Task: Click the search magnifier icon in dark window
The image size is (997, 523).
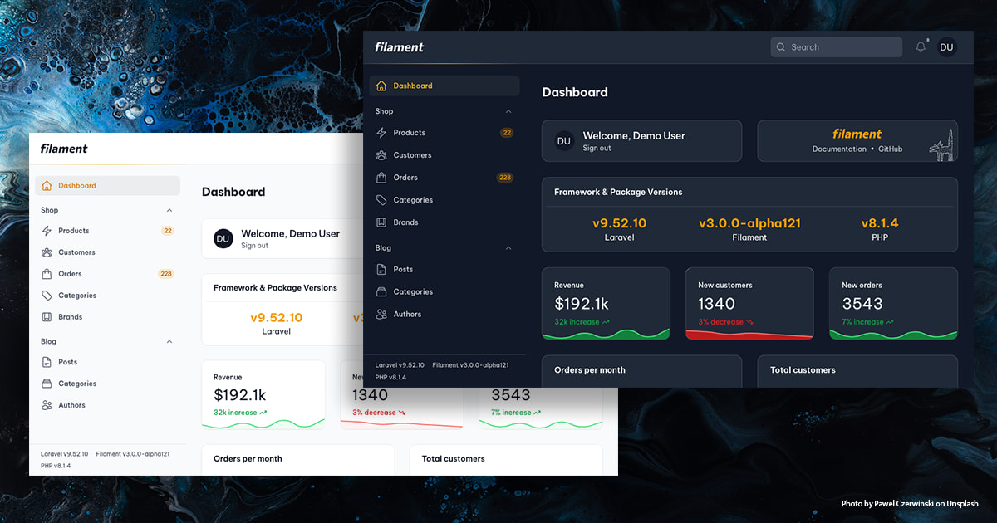Action: click(781, 47)
